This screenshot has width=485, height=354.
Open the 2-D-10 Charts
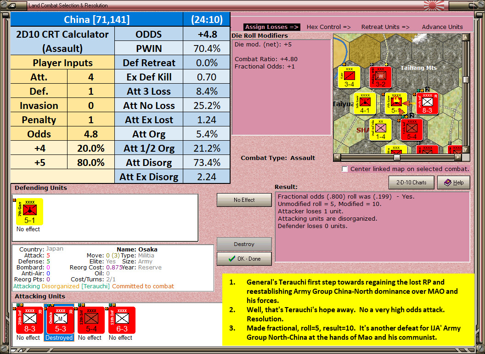point(411,183)
